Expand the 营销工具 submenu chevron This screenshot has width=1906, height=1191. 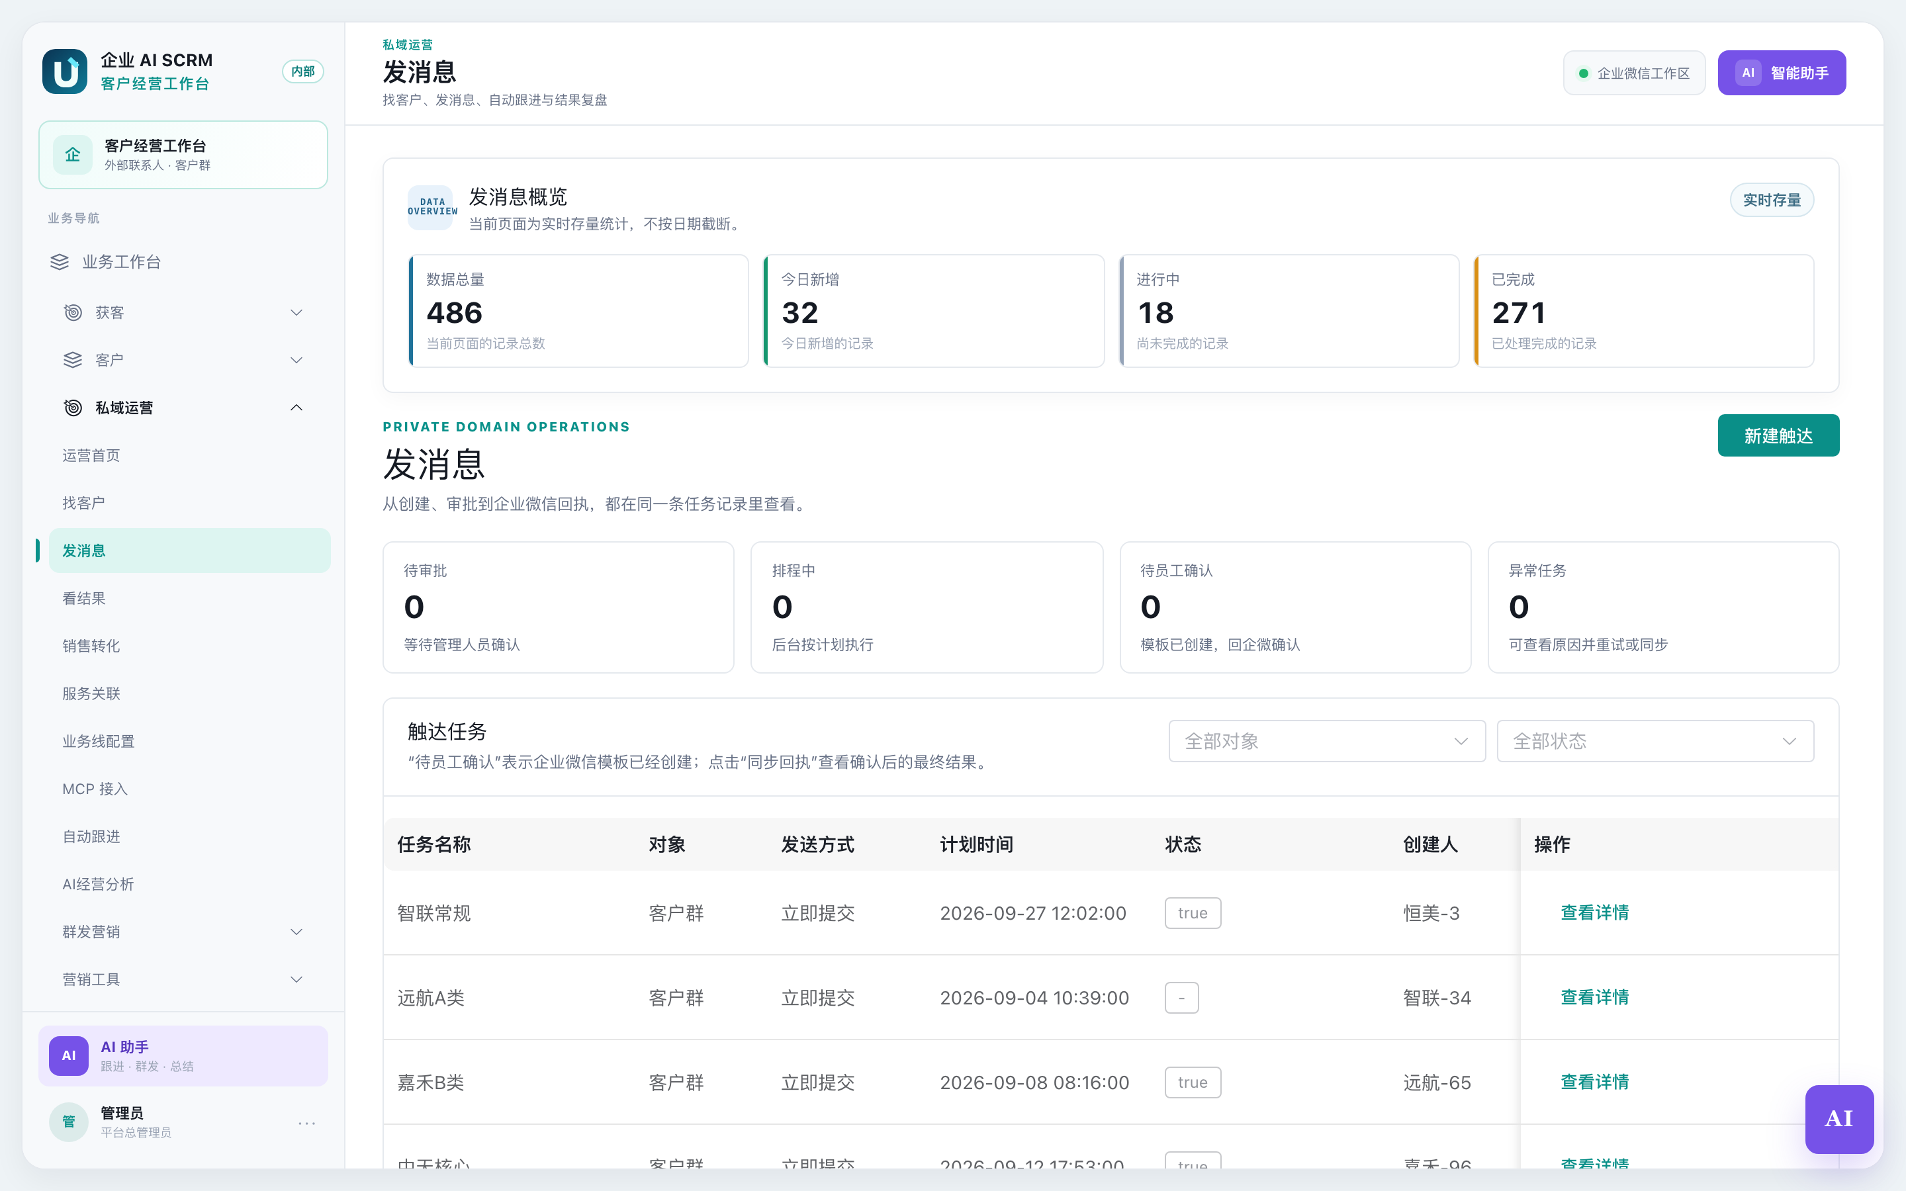point(296,979)
